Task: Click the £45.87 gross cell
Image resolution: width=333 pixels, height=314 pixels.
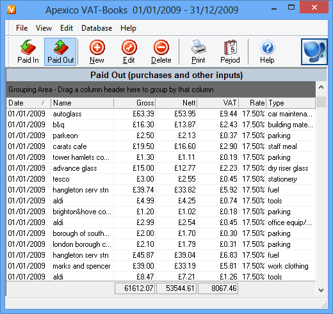Action: pyautogui.click(x=134, y=255)
